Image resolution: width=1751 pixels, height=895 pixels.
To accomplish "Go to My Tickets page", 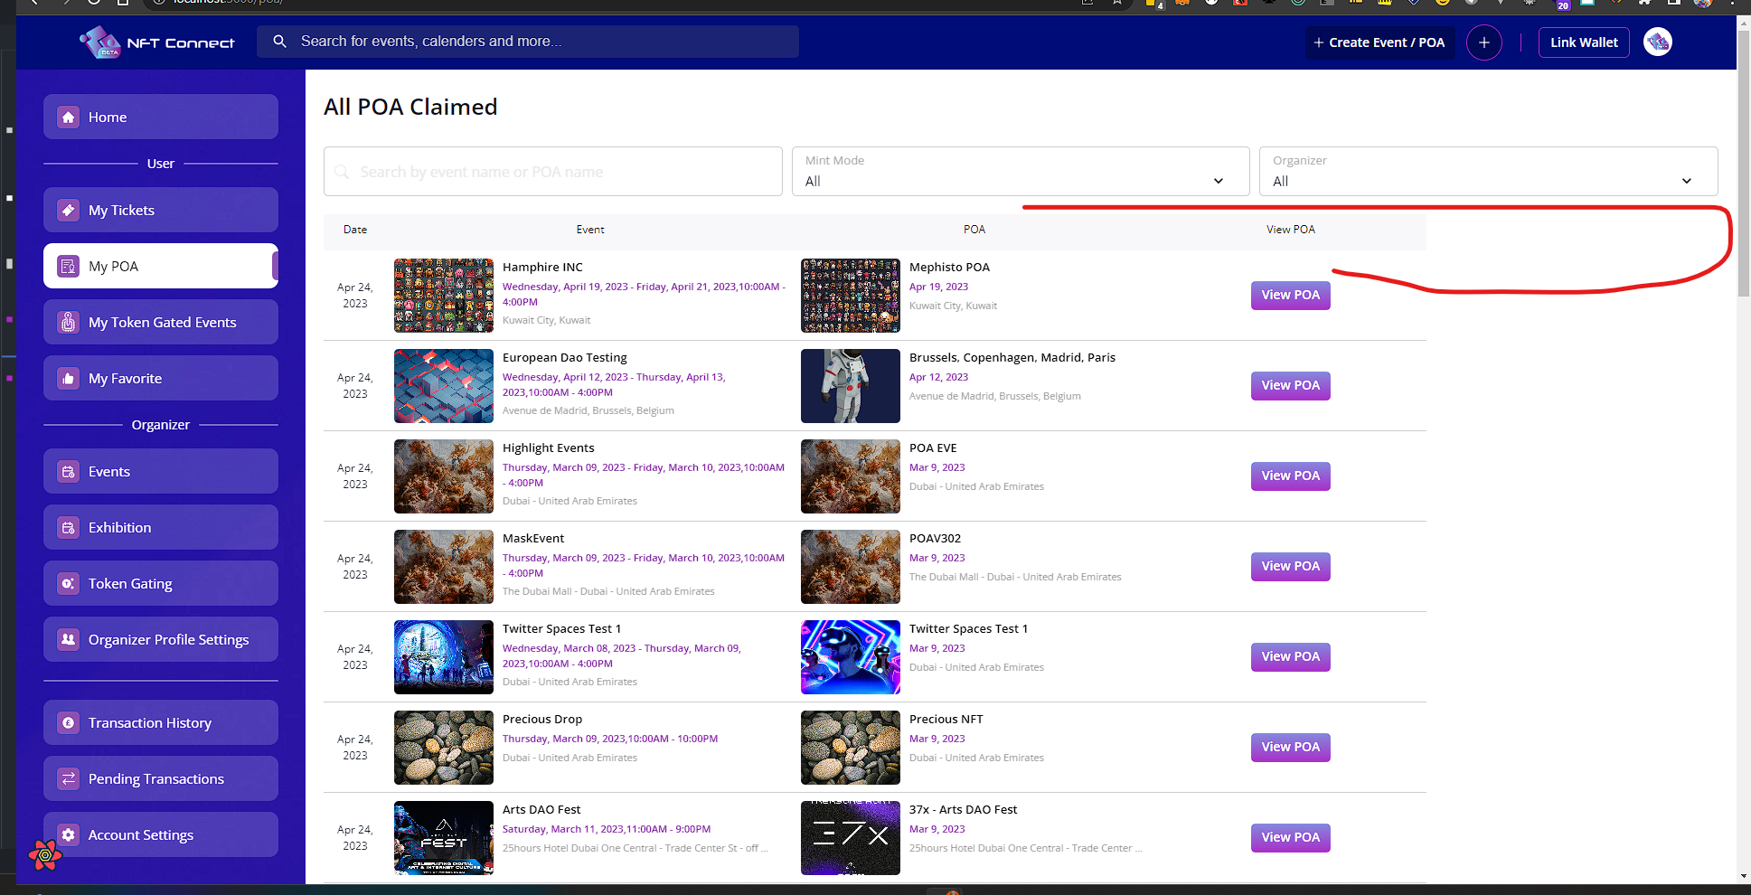I will tap(161, 210).
